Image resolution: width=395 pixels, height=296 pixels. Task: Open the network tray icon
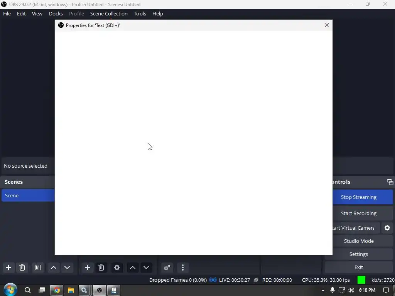point(342,290)
